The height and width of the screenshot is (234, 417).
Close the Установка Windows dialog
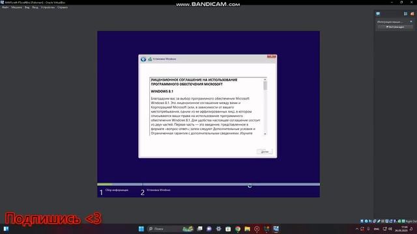(271, 57)
